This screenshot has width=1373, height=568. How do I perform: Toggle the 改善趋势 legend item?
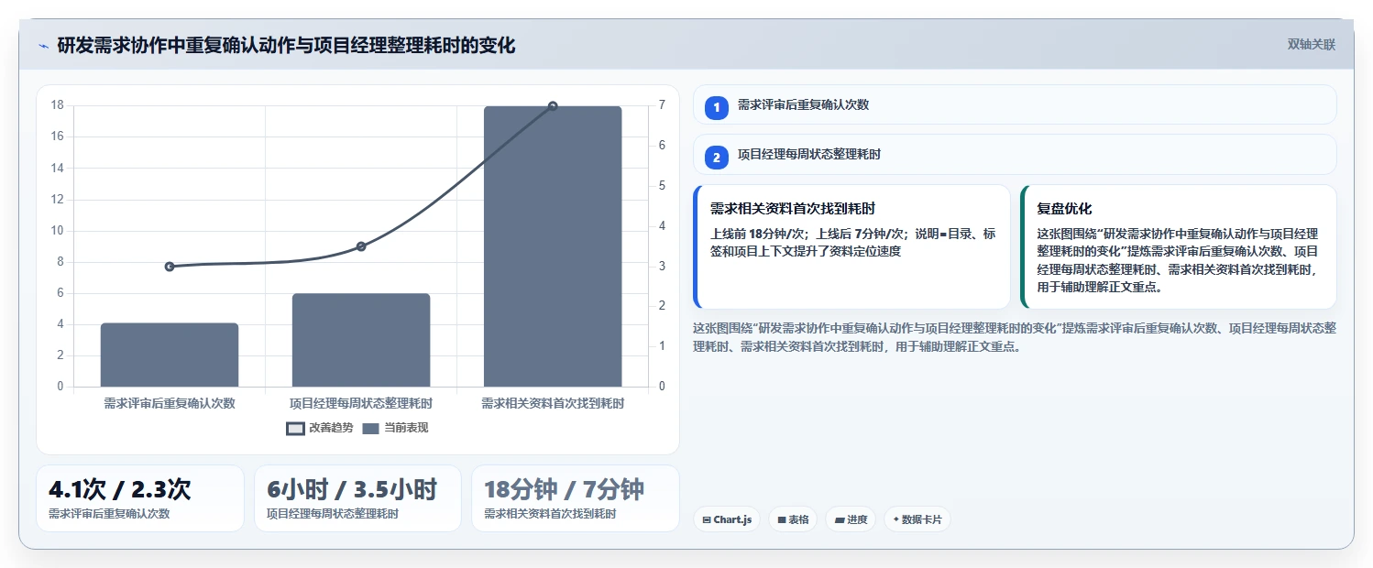coord(320,428)
